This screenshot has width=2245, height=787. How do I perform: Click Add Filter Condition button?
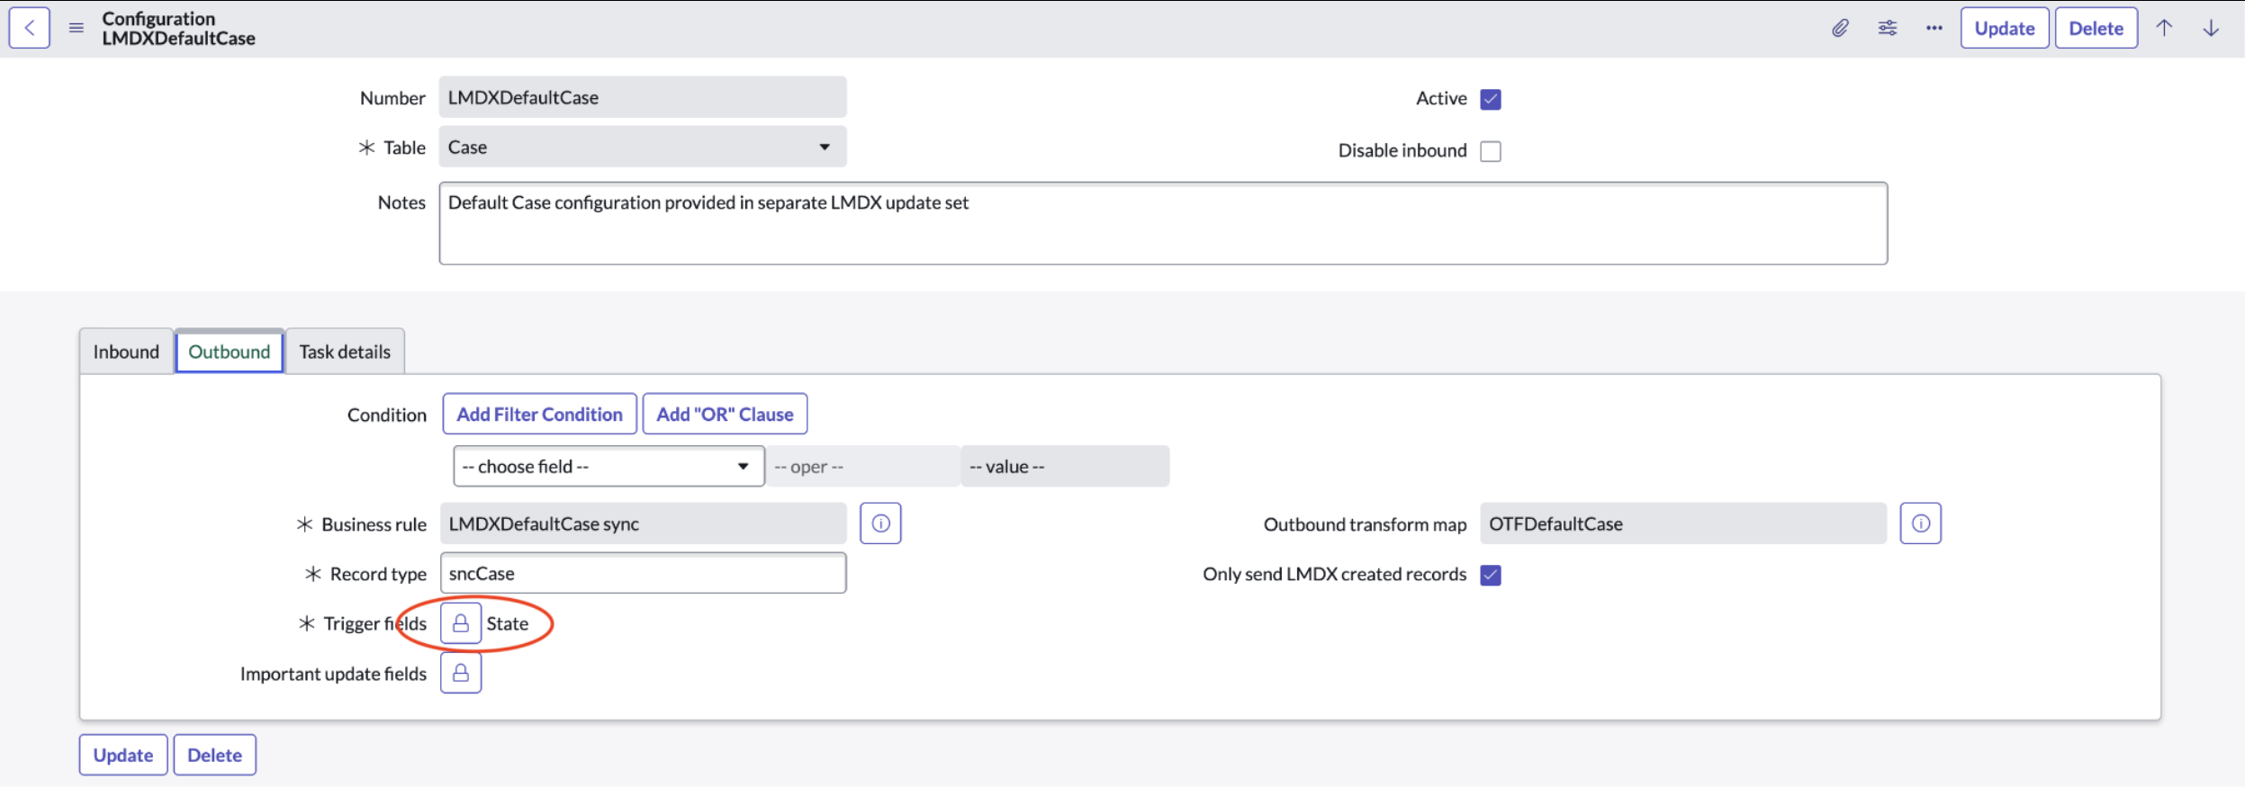click(539, 414)
